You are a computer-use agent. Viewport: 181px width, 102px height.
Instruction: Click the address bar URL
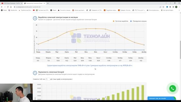click(28, 7)
